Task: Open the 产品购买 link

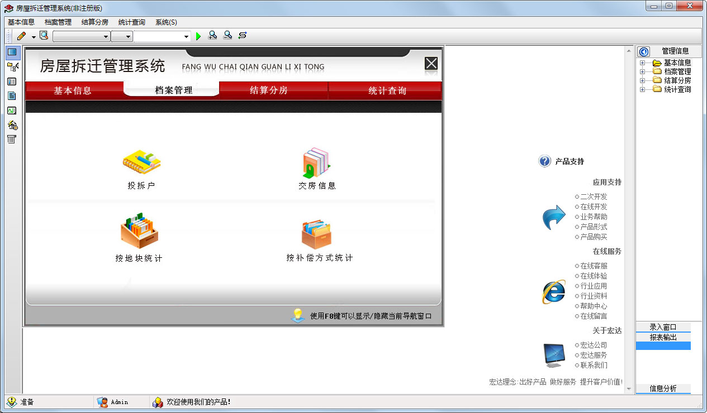Action: pyautogui.click(x=594, y=237)
